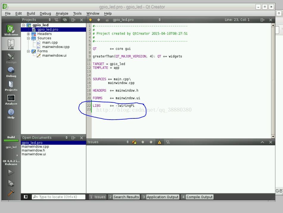The height and width of the screenshot is (213, 283).
Task: Open mainwindow.ui in project tree
Action: click(54, 56)
